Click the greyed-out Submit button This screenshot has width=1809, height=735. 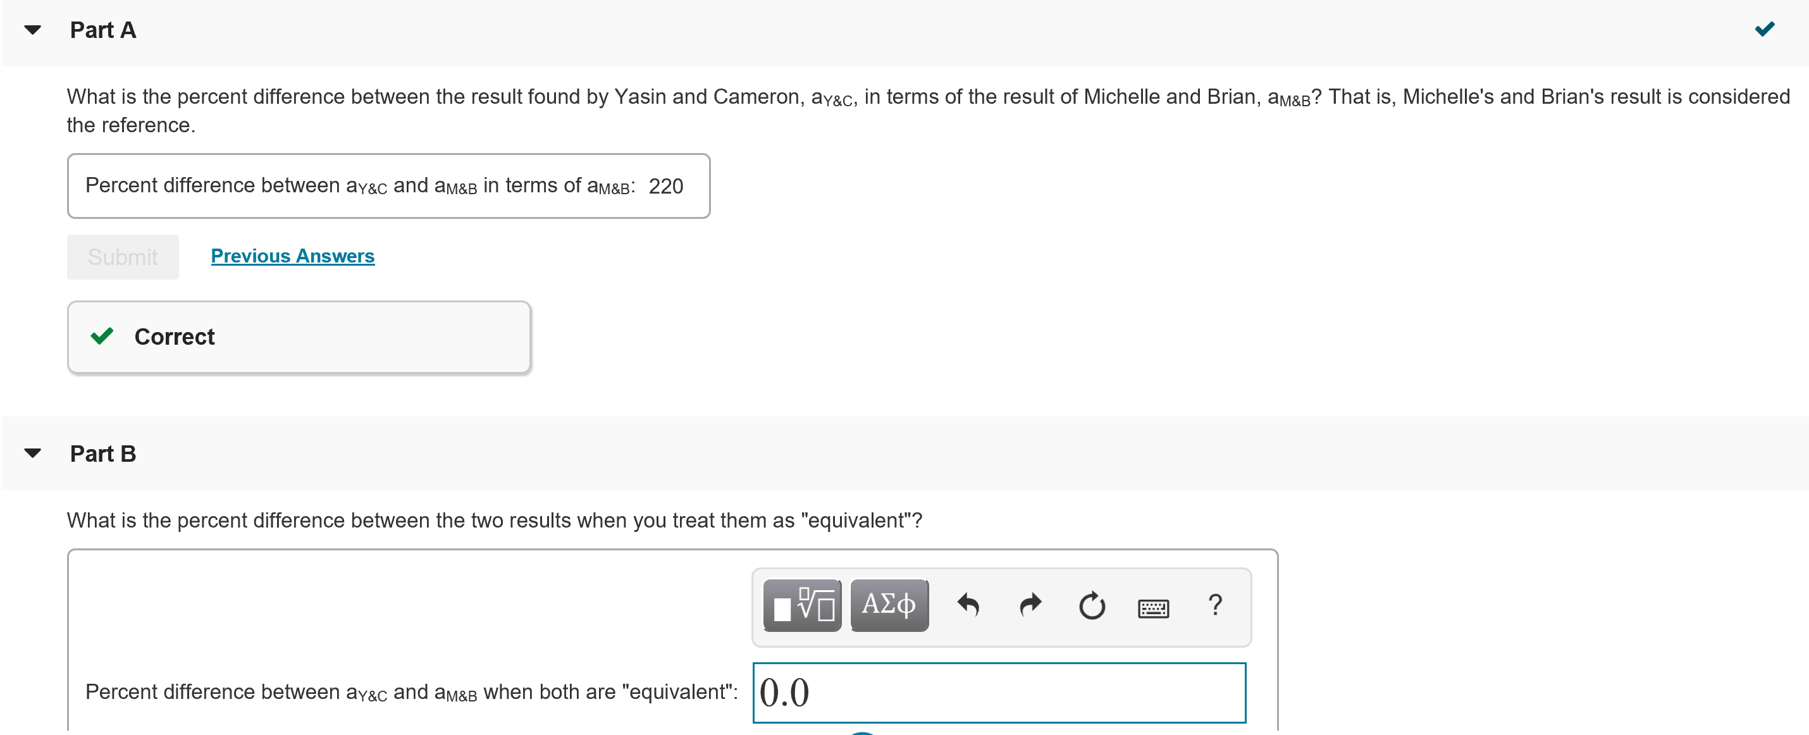pyautogui.click(x=123, y=257)
